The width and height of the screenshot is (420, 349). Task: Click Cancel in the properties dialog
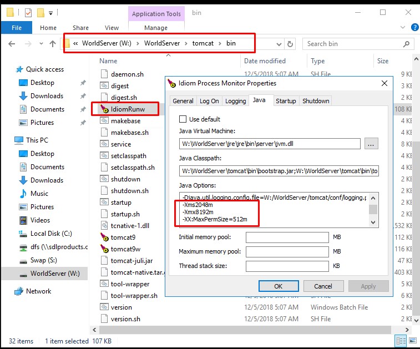click(323, 286)
